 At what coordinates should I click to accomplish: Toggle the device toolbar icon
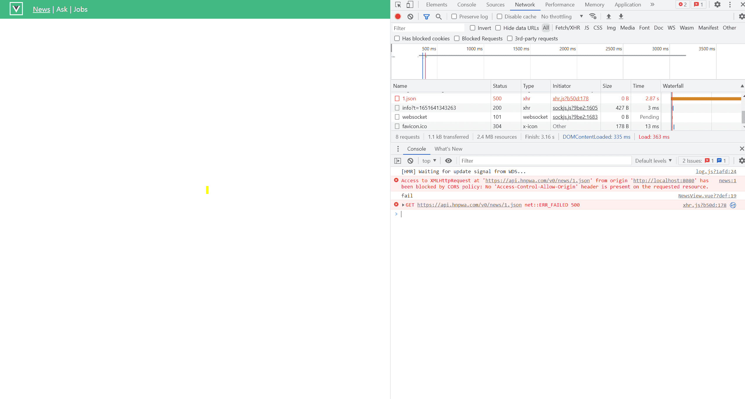coord(410,5)
